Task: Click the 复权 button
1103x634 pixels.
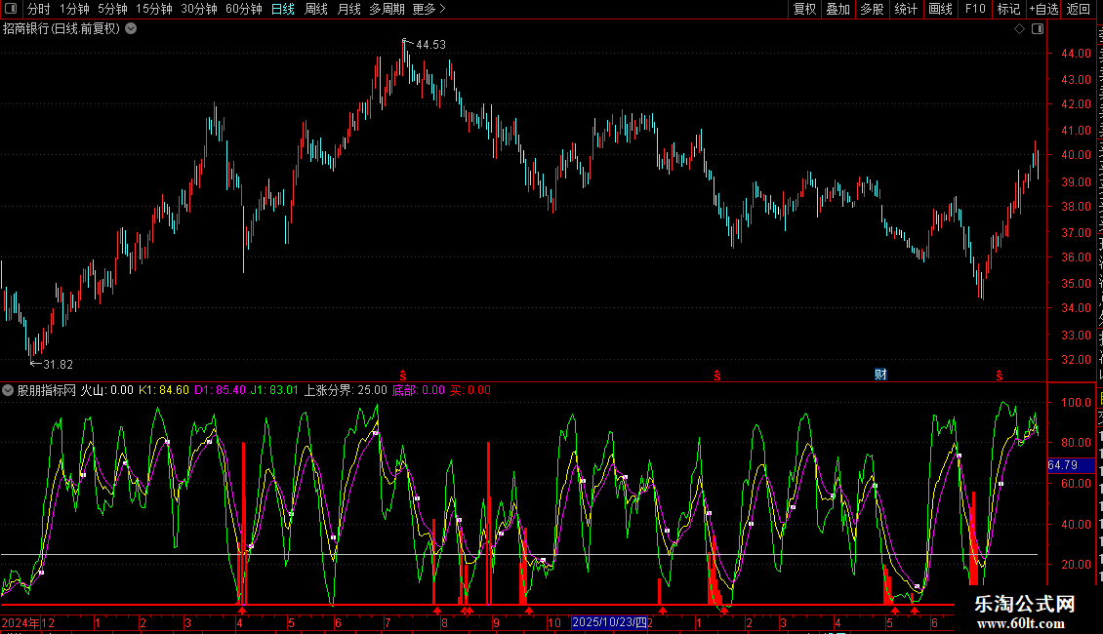Action: [804, 9]
